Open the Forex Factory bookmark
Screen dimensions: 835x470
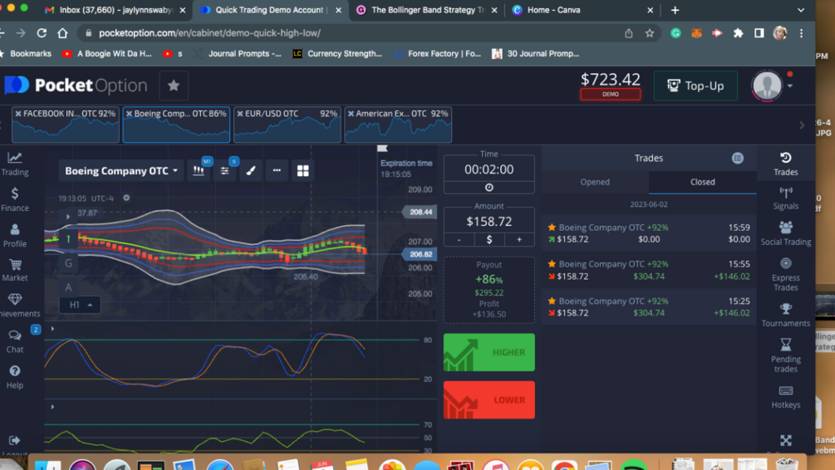[437, 54]
